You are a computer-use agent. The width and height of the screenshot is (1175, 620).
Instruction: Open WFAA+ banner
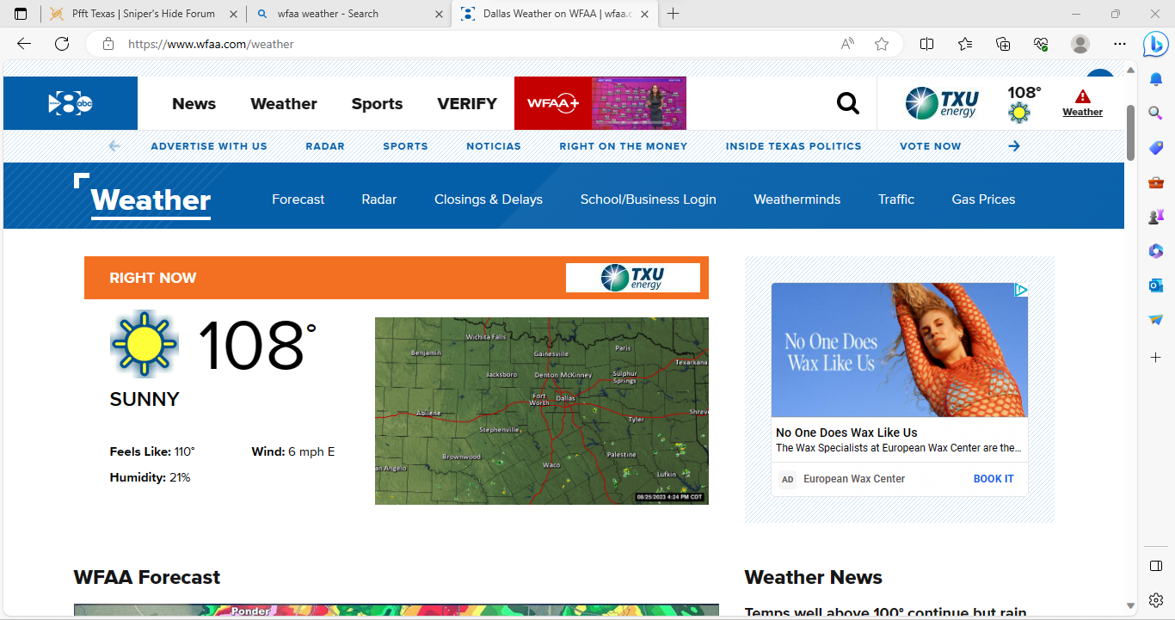point(600,103)
